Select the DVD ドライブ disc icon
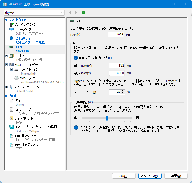 [16, 78]
